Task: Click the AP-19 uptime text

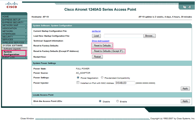Action: click(165, 17)
